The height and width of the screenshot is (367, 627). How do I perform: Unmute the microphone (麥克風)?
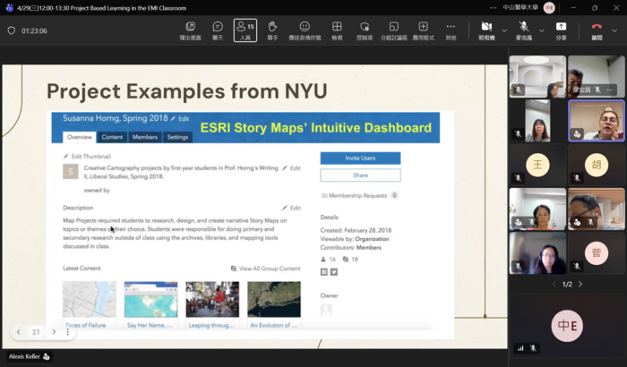[x=523, y=30]
